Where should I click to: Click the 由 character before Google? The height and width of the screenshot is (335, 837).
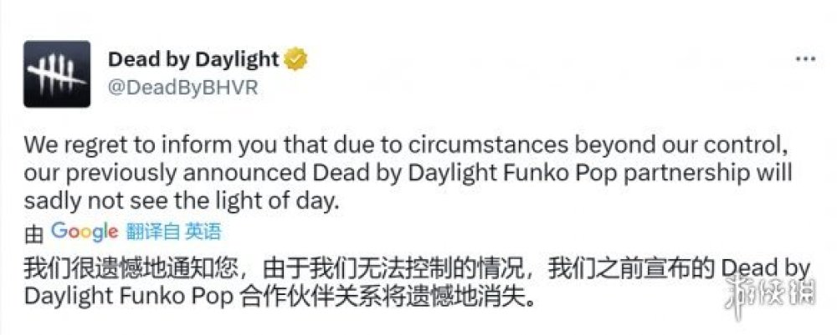pos(33,233)
